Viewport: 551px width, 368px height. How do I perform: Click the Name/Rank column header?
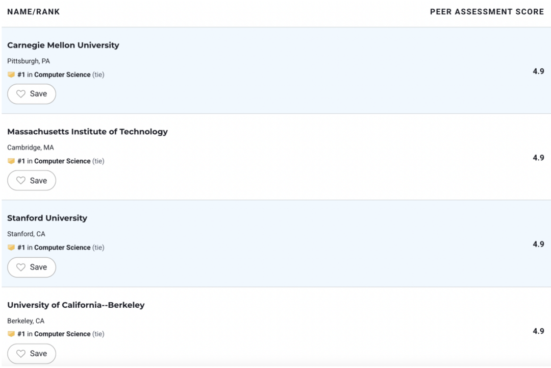pyautogui.click(x=33, y=12)
